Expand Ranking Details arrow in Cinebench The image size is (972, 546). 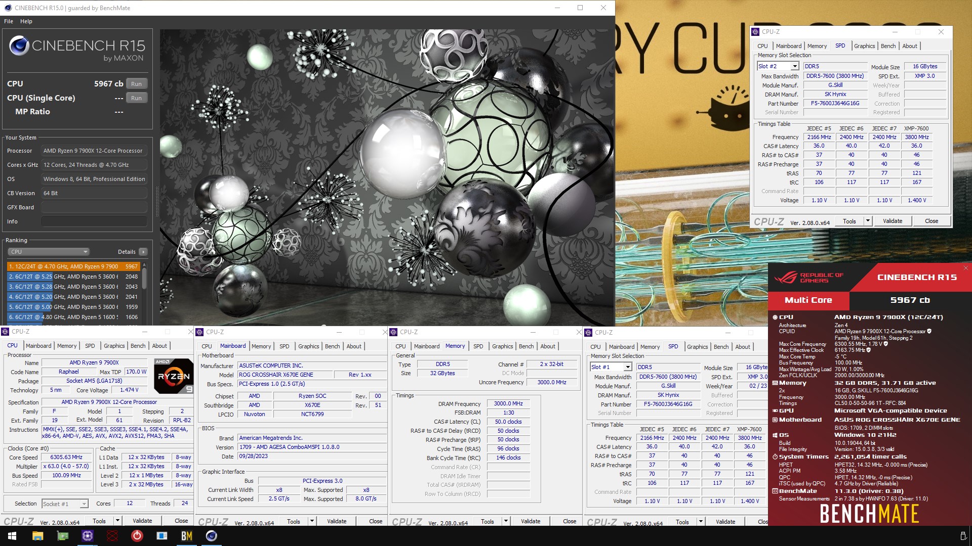[143, 252]
